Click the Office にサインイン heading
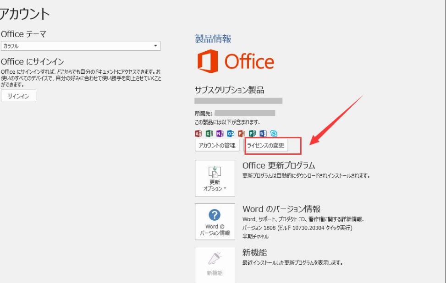This screenshot has width=446, height=283. (33, 62)
